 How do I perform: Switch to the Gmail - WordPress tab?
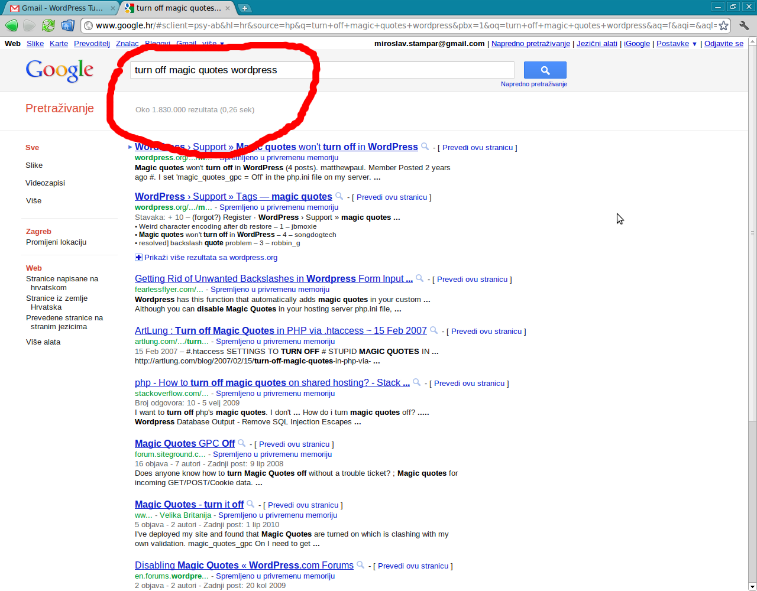(x=61, y=8)
